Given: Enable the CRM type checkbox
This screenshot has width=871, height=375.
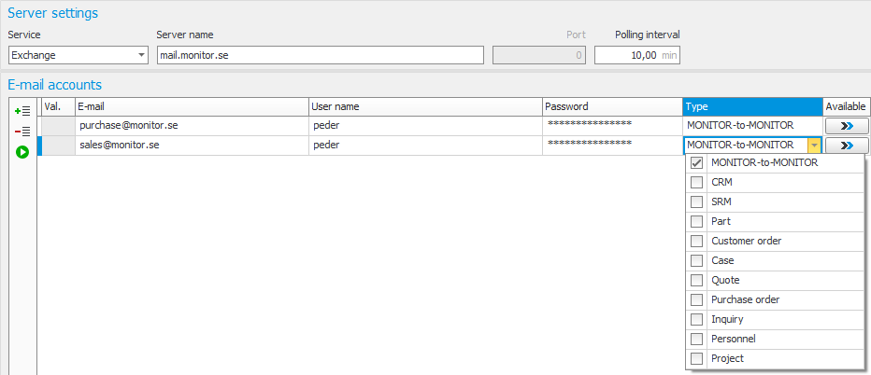Looking at the screenshot, I should [696, 183].
